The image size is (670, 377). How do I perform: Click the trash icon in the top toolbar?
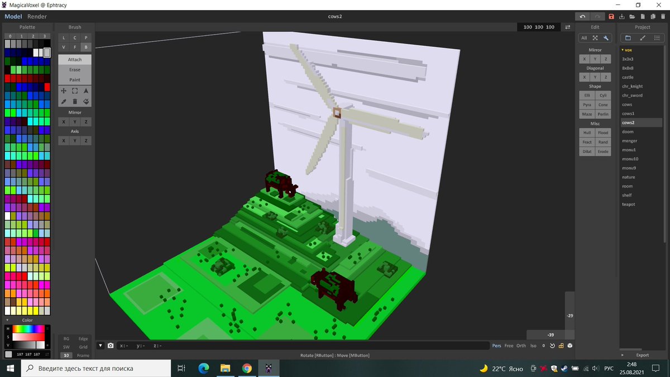pyautogui.click(x=664, y=17)
